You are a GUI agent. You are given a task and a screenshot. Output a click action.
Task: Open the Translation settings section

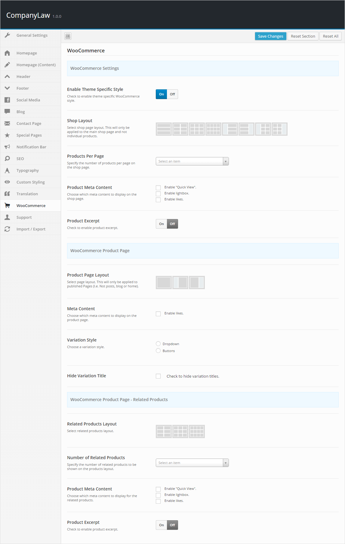pyautogui.click(x=27, y=194)
